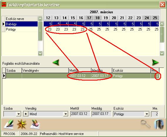Click Szoba column header in bookings table
The height and width of the screenshot is (137, 167).
[x=14, y=71]
